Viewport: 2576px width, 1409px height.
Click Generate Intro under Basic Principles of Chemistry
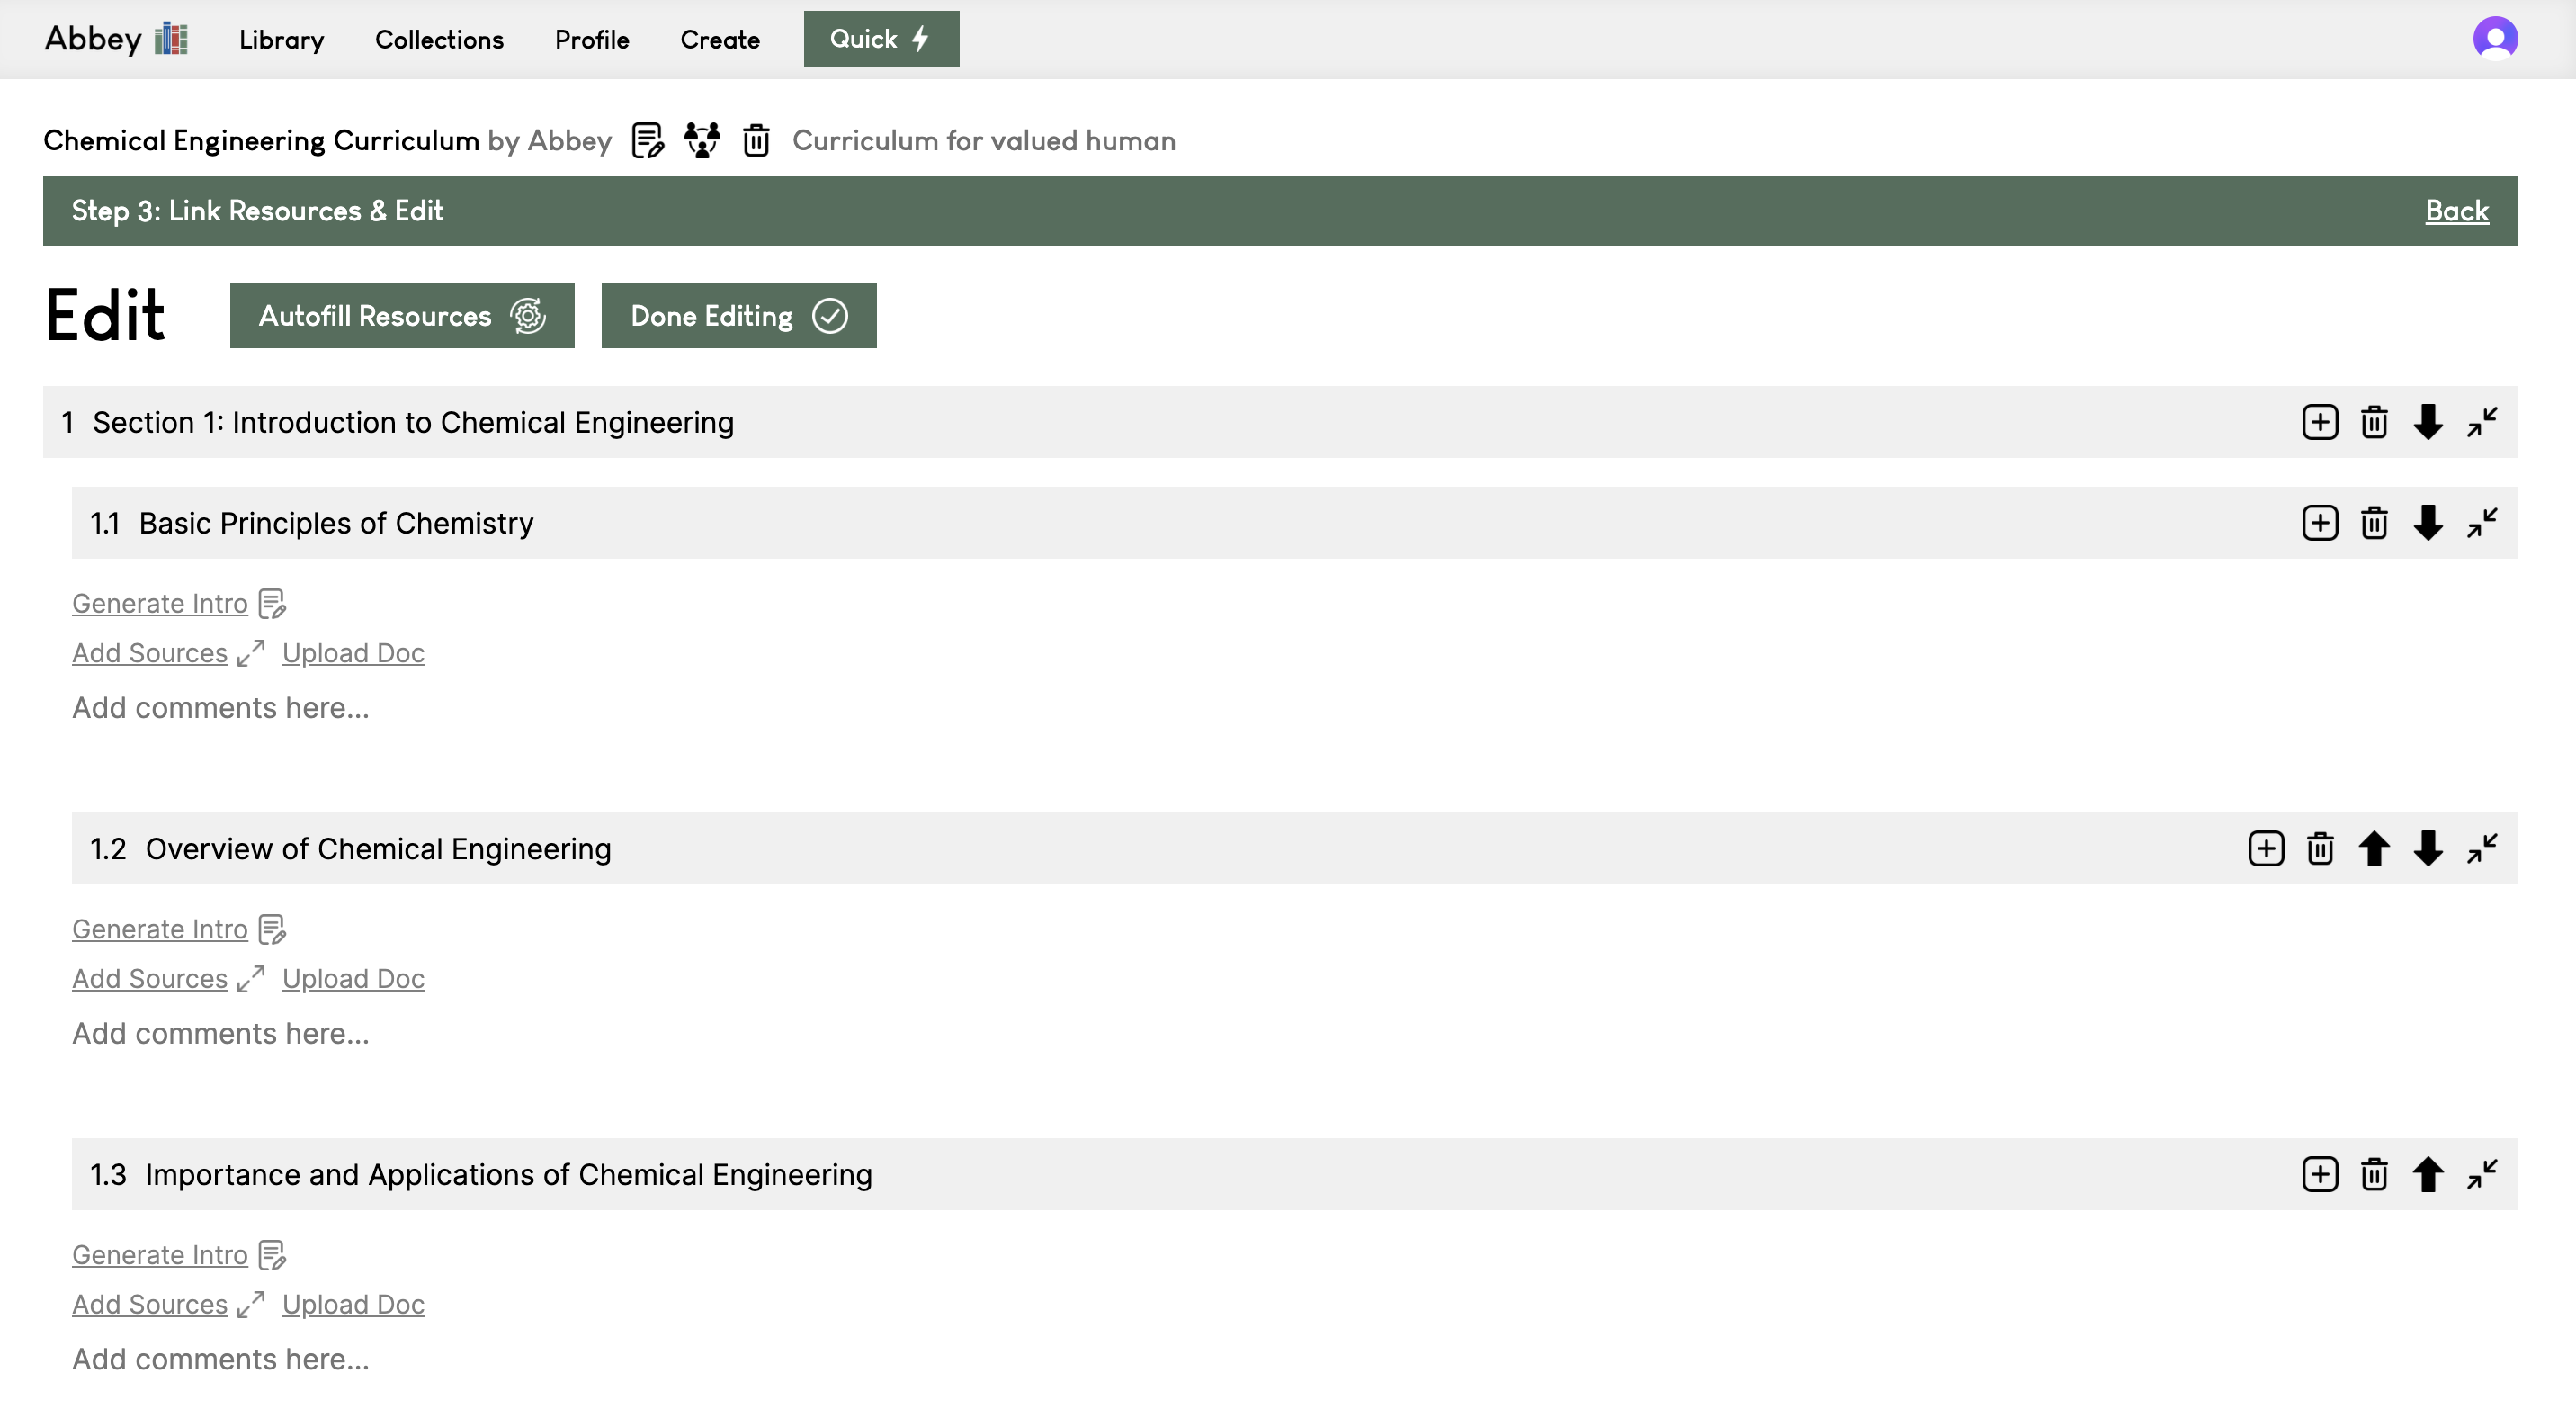(160, 604)
